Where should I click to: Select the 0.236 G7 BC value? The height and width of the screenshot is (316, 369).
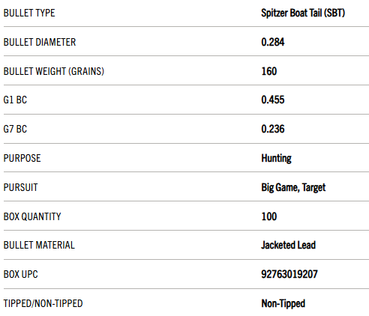(273, 129)
